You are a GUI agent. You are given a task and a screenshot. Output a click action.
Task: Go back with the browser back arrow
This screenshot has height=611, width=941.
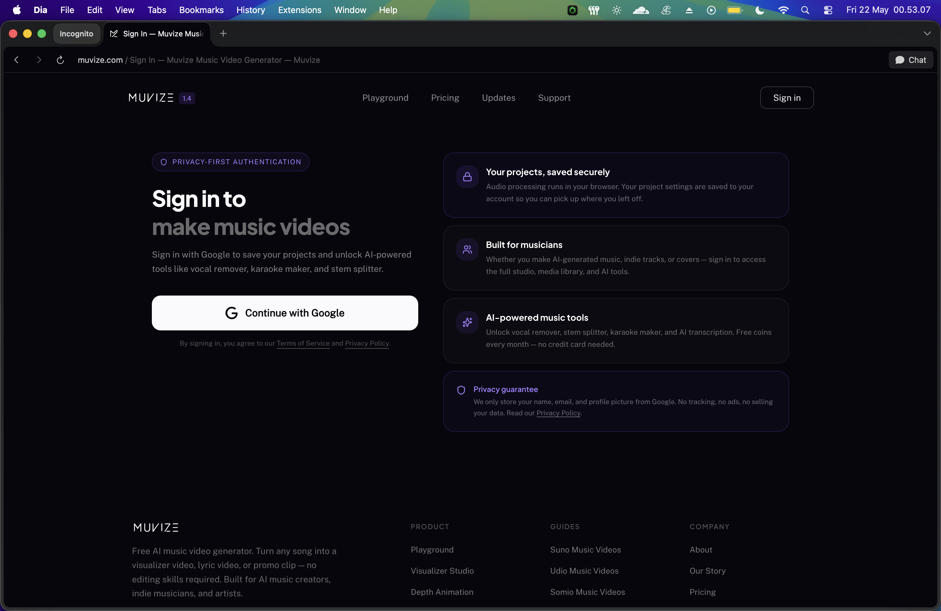(16, 60)
